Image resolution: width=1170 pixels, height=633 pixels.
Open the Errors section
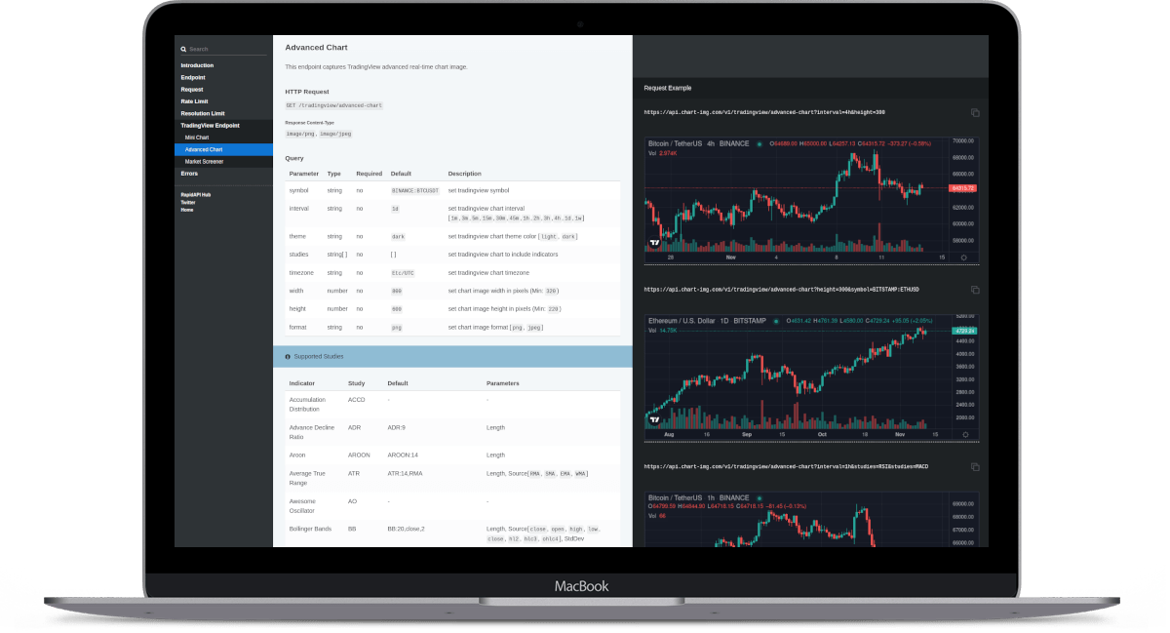pyautogui.click(x=189, y=174)
